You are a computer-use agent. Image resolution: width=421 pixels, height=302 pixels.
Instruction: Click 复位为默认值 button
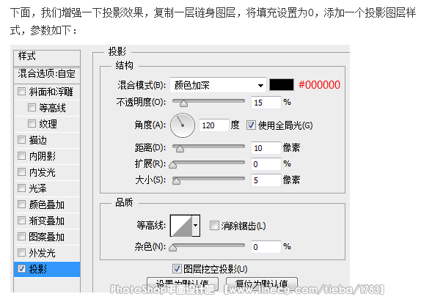click(x=262, y=284)
